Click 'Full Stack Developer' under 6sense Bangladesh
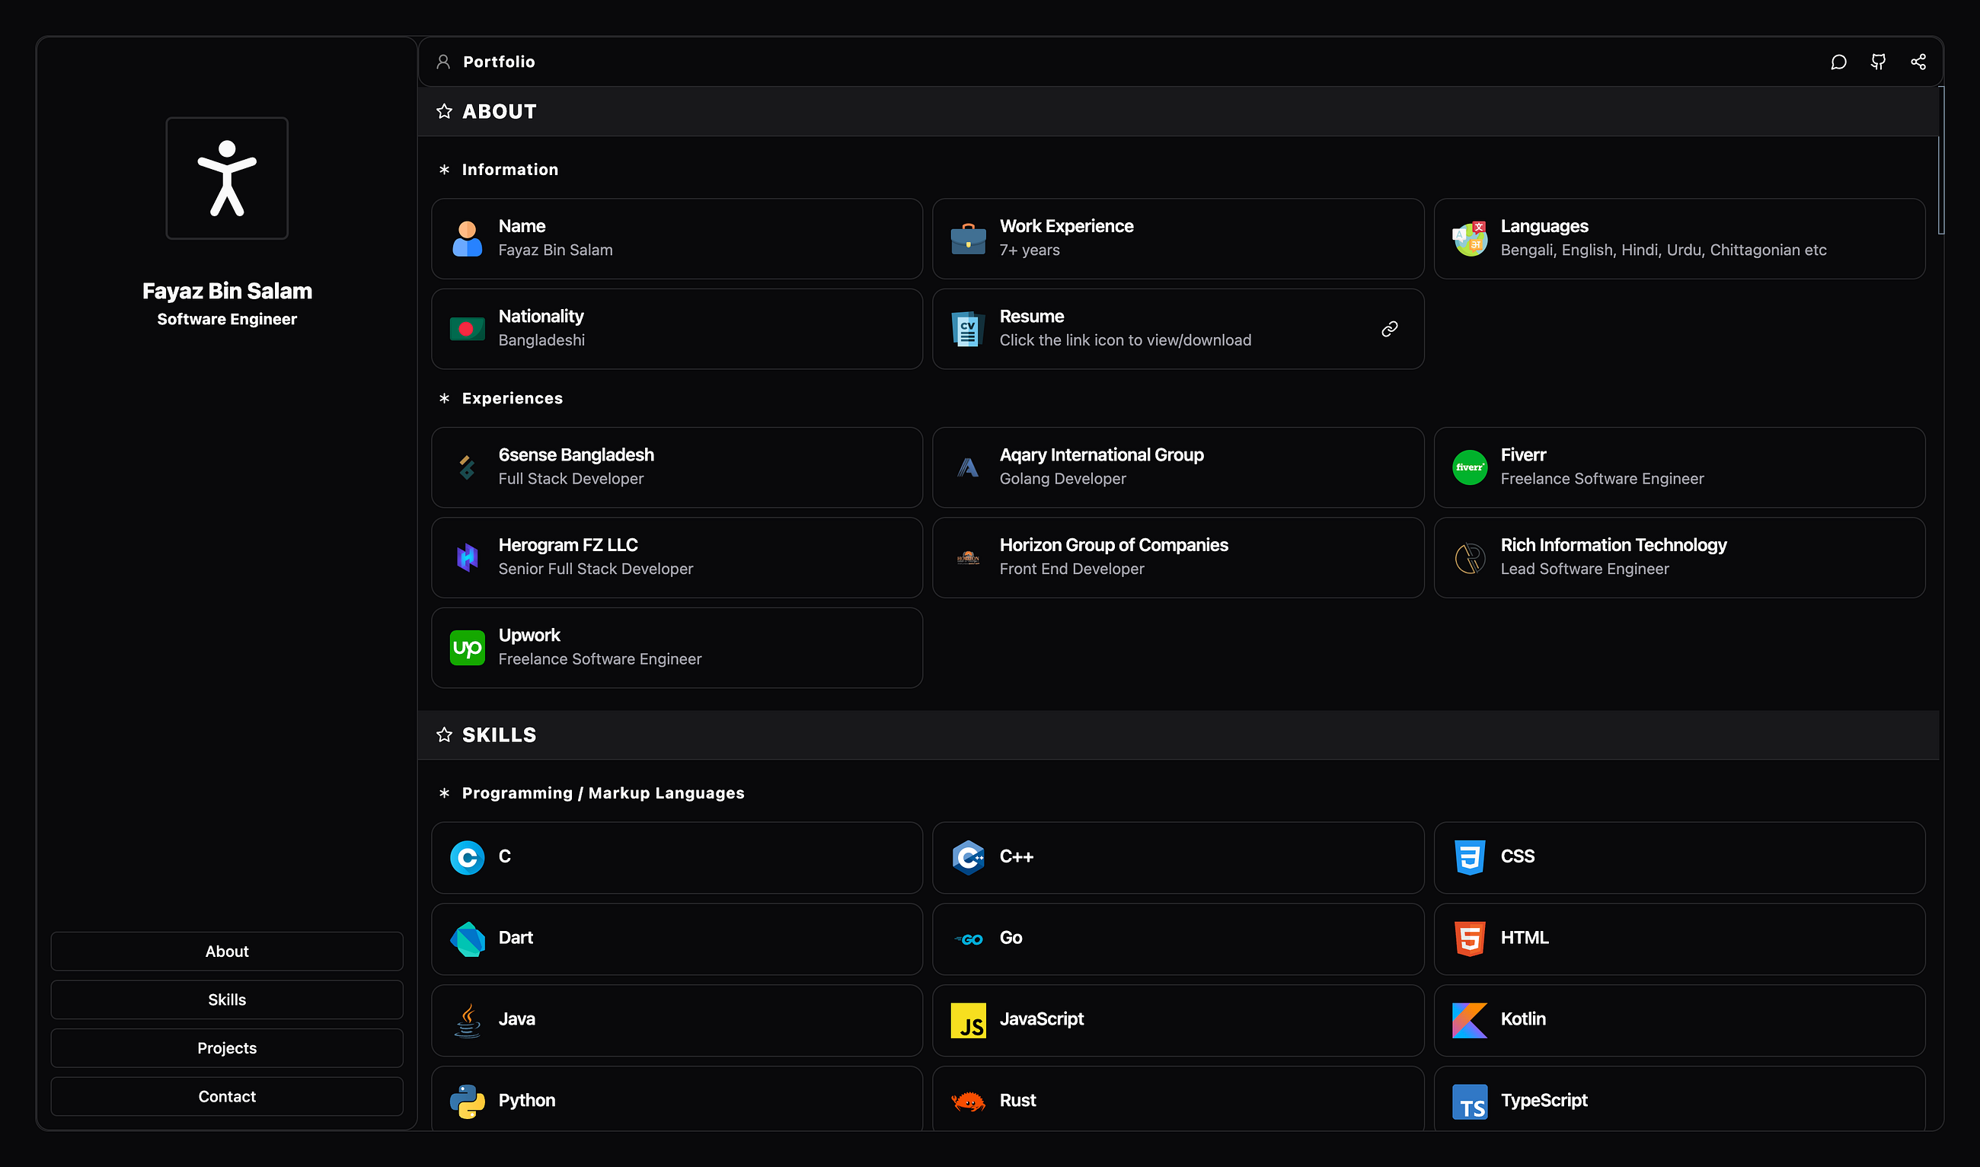Image resolution: width=1980 pixels, height=1167 pixels. click(570, 478)
